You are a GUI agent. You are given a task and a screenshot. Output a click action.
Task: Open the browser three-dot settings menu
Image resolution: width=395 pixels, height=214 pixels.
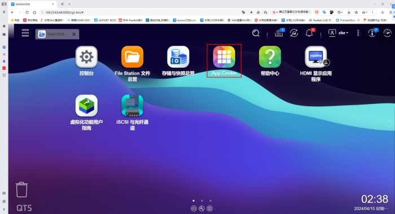(373, 12)
